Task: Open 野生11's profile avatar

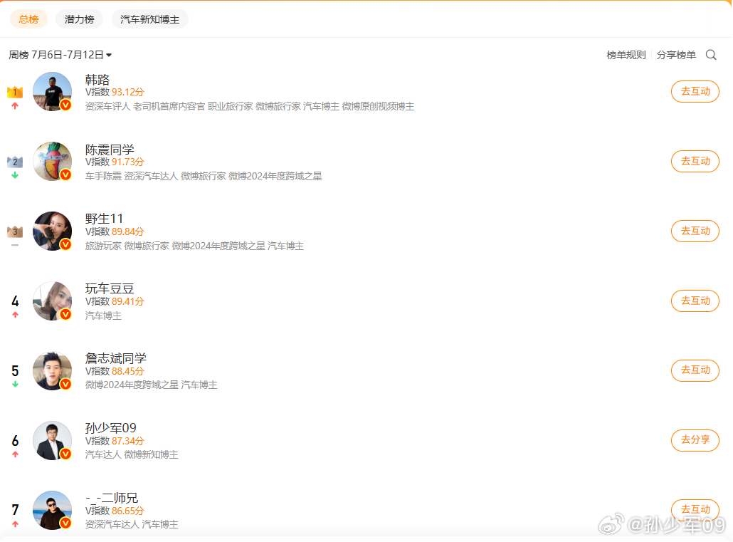Action: tap(53, 231)
